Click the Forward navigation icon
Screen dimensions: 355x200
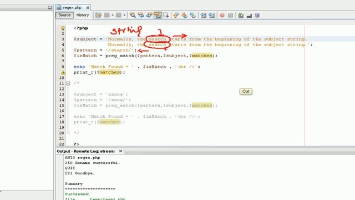(x=119, y=15)
